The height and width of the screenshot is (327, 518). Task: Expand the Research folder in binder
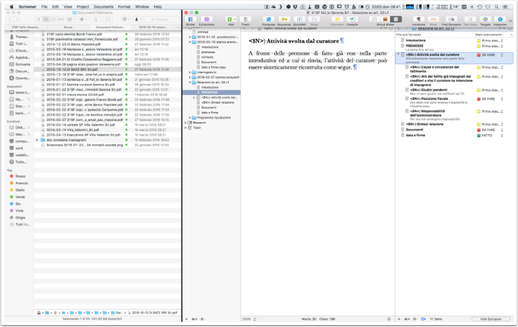186,123
